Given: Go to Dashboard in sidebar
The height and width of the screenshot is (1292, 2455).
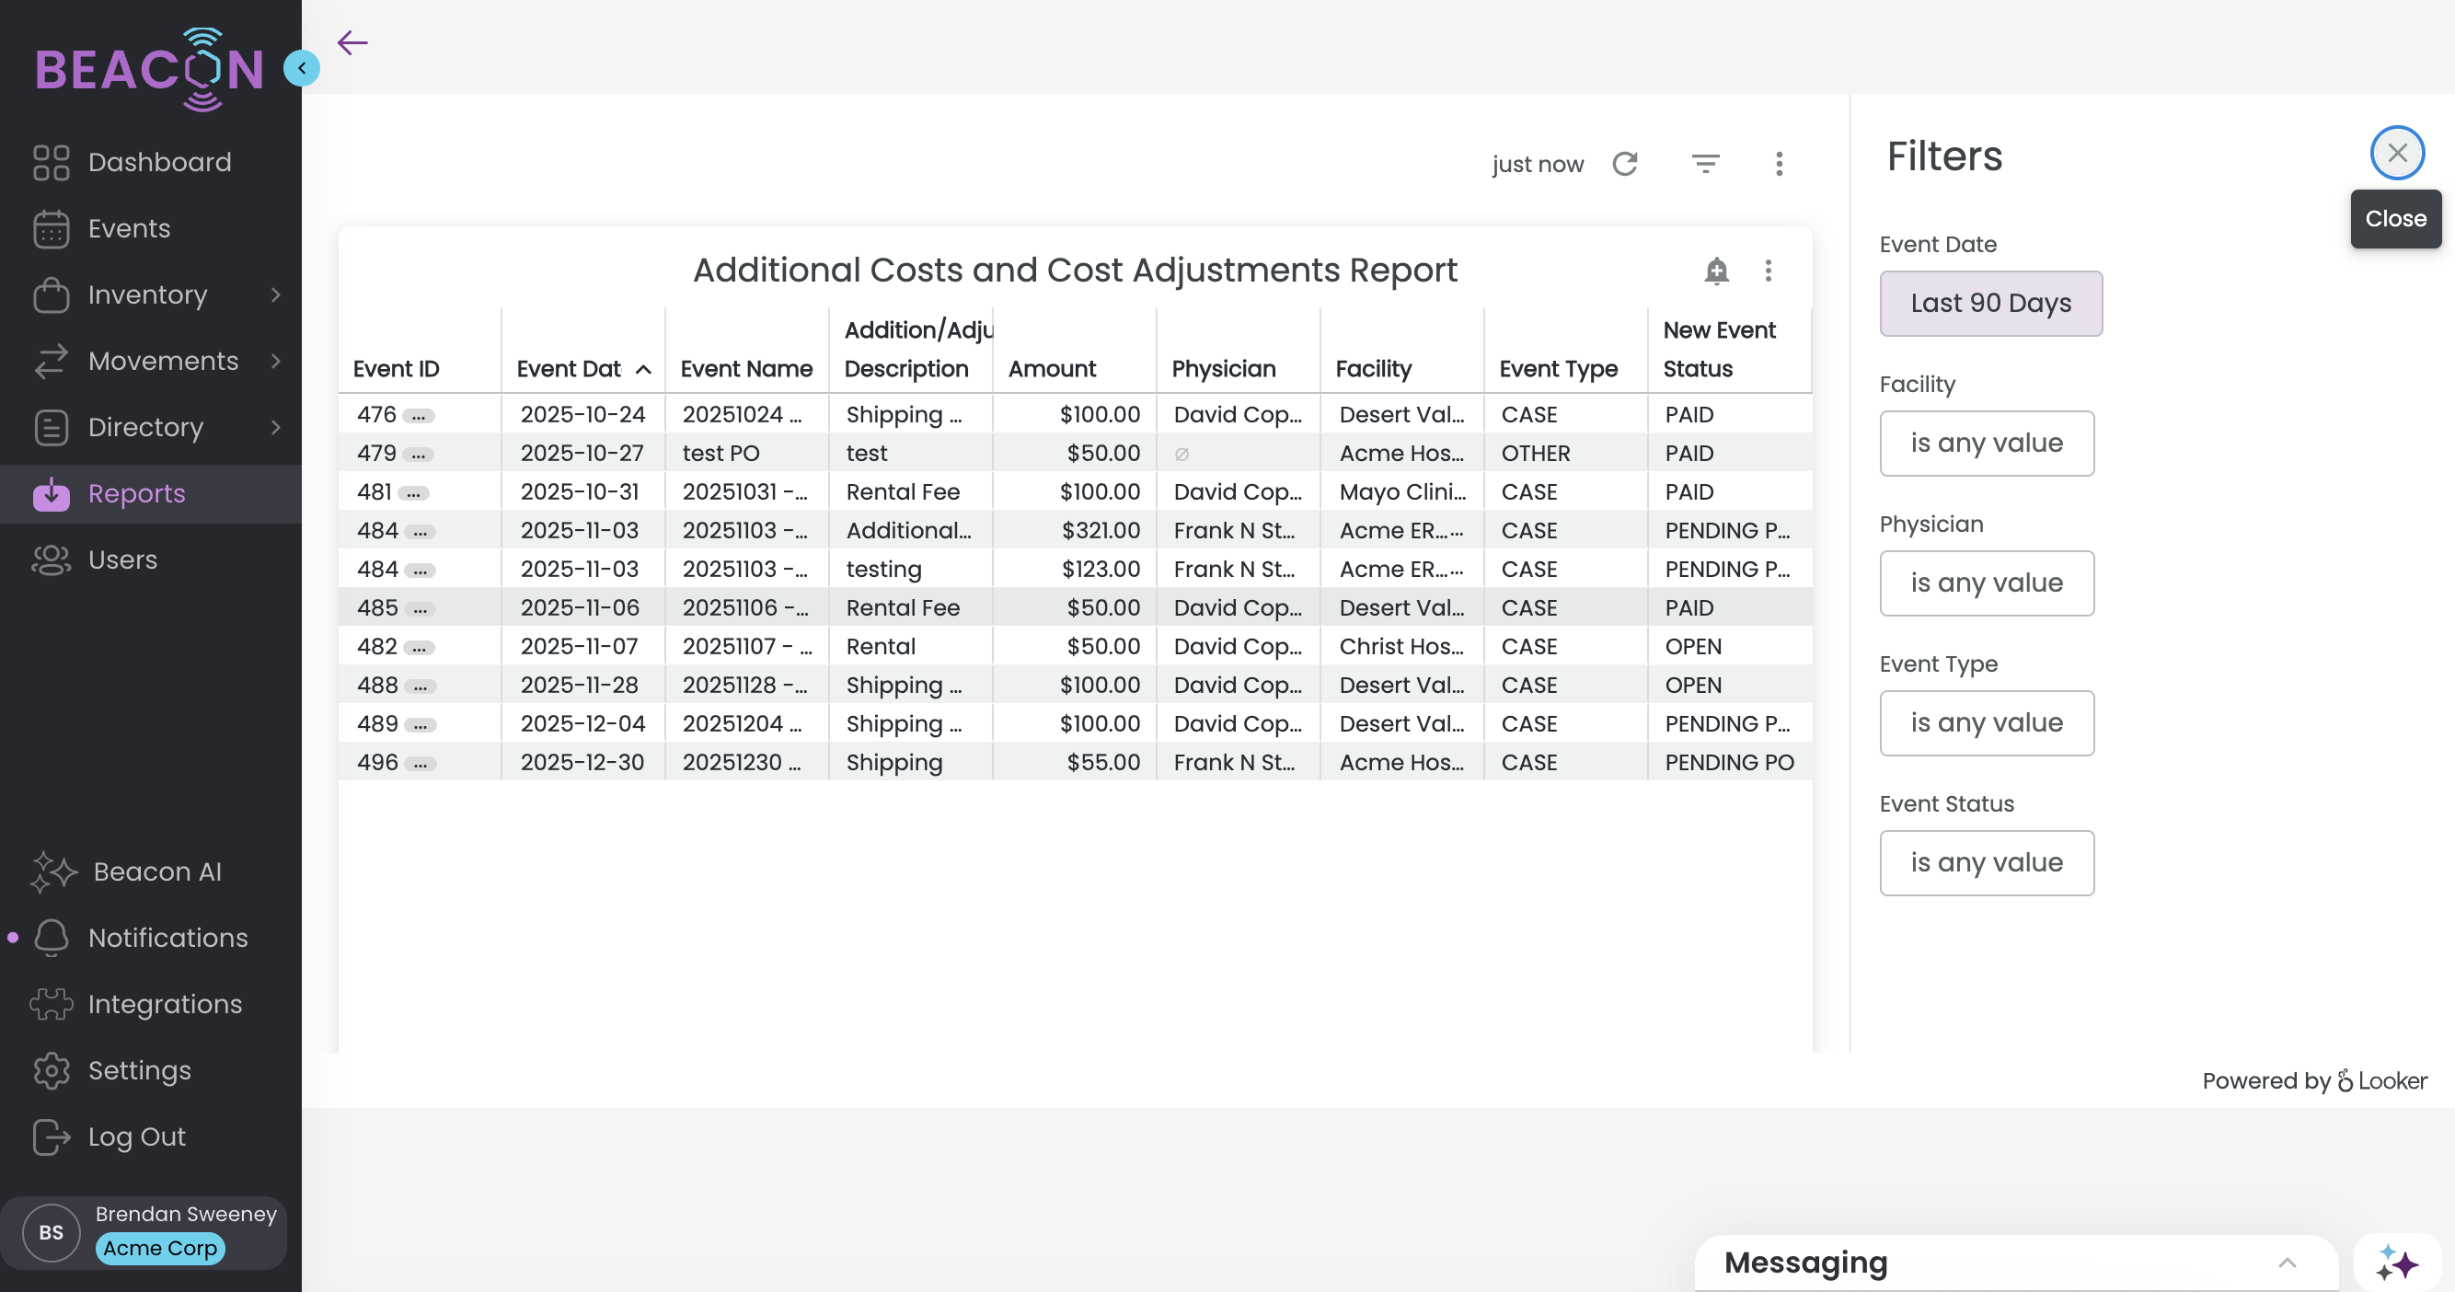Looking at the screenshot, I should pyautogui.click(x=159, y=162).
